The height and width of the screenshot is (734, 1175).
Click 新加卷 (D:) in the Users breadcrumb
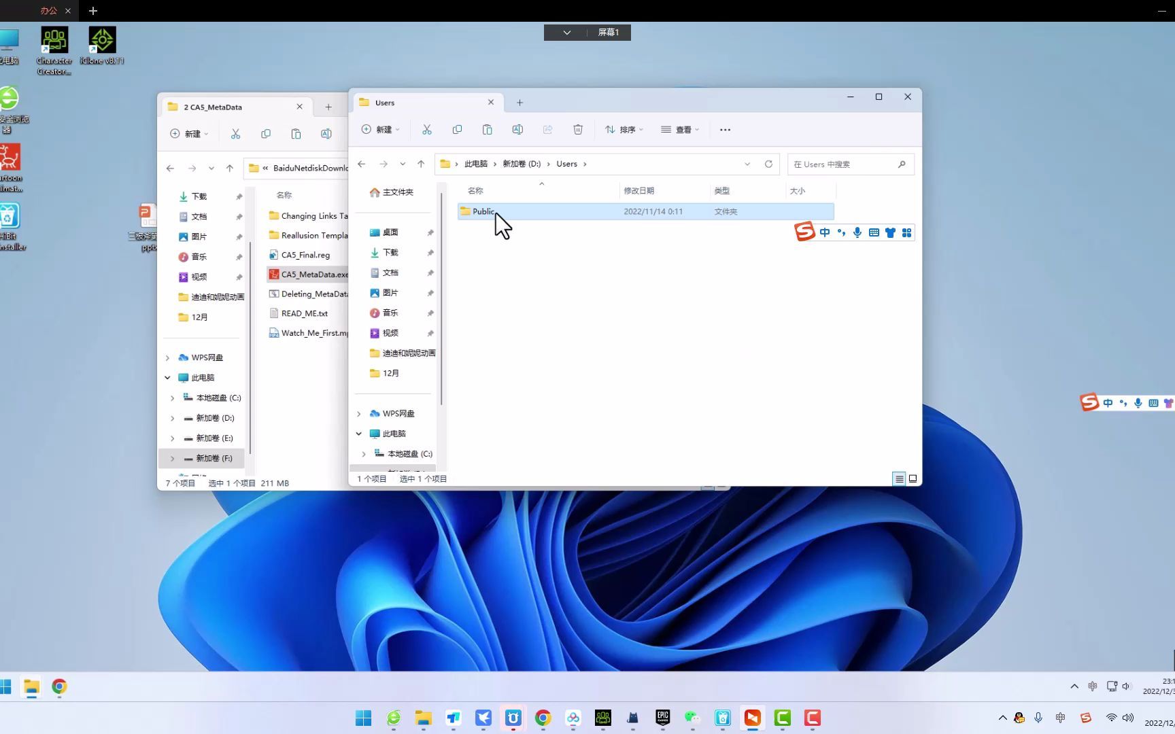[522, 164]
